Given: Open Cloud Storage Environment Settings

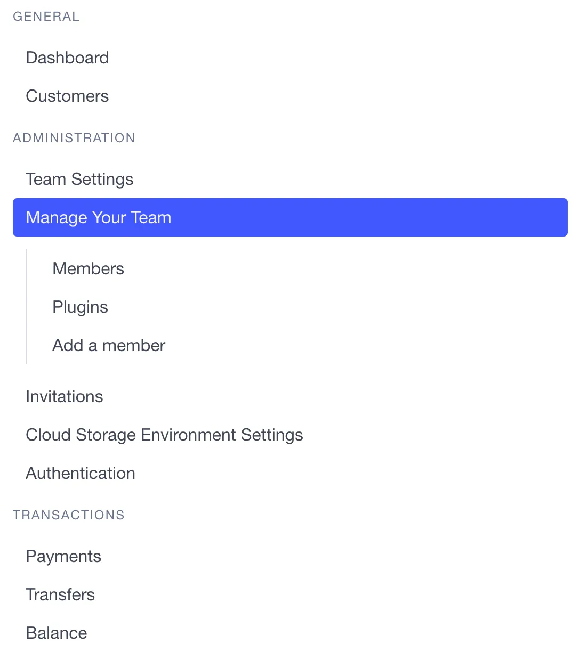Looking at the screenshot, I should coord(164,435).
